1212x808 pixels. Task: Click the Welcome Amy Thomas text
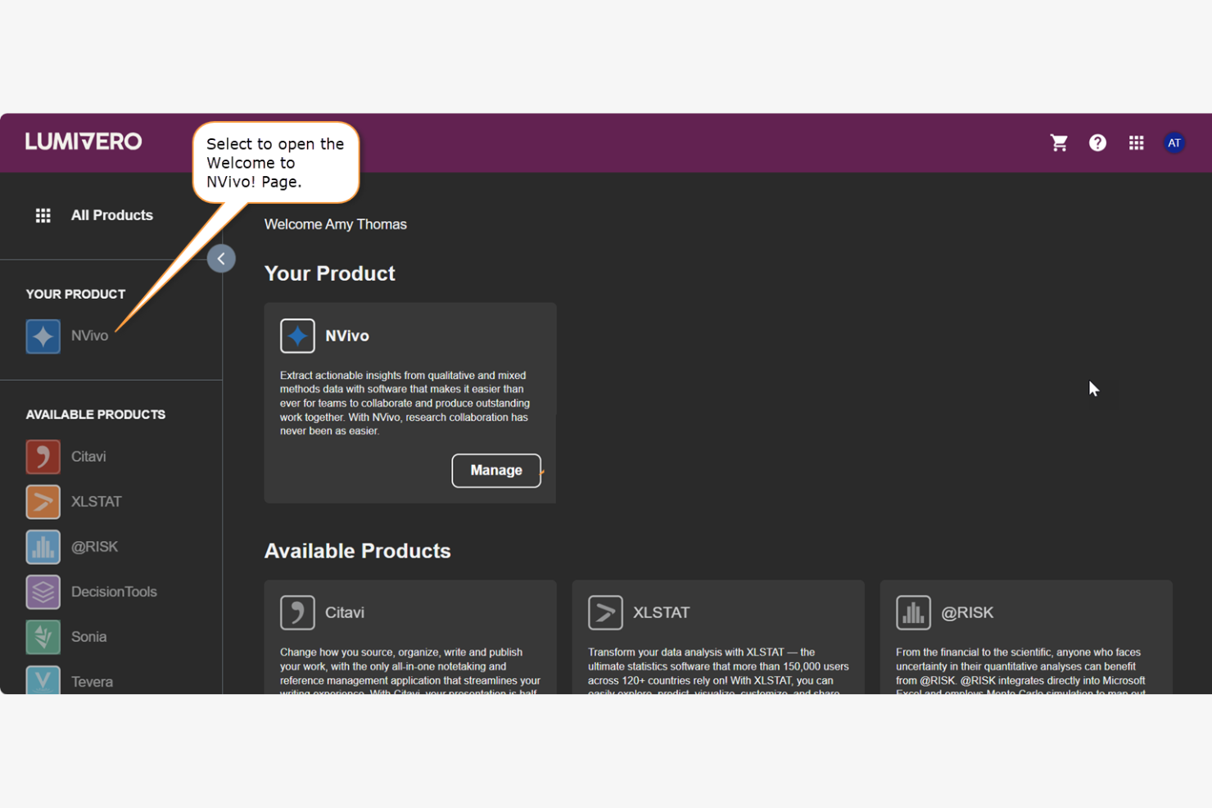[x=335, y=223]
